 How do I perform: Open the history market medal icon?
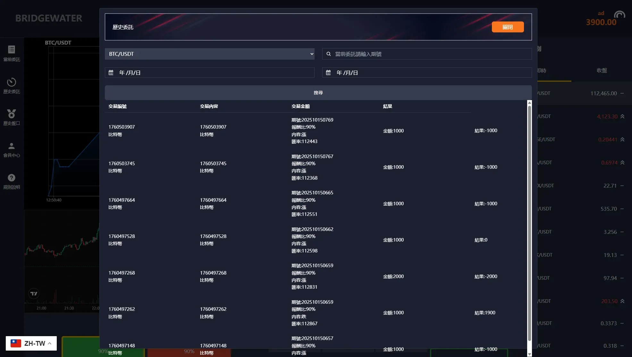12,114
